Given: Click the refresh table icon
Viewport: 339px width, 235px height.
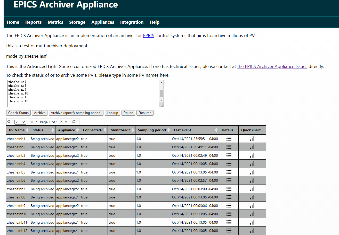Looking at the screenshot, I should pyautogui.click(x=74, y=121).
